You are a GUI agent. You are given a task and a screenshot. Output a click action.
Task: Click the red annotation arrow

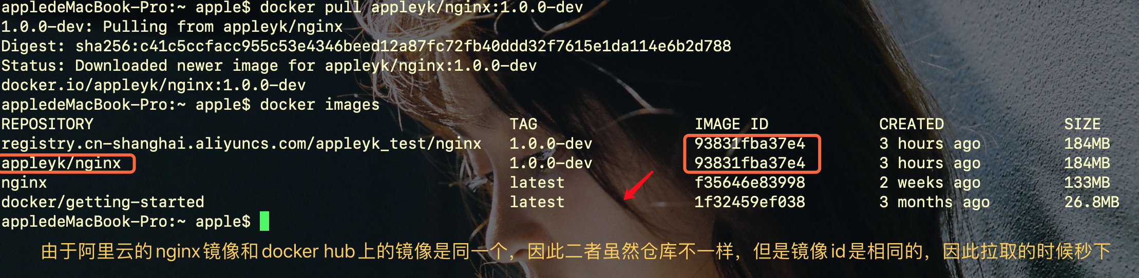tap(638, 185)
